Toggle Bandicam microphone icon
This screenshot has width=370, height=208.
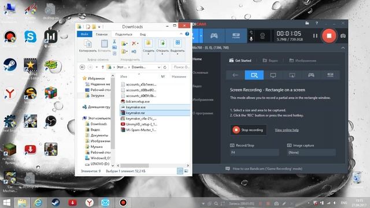[x=251, y=39]
